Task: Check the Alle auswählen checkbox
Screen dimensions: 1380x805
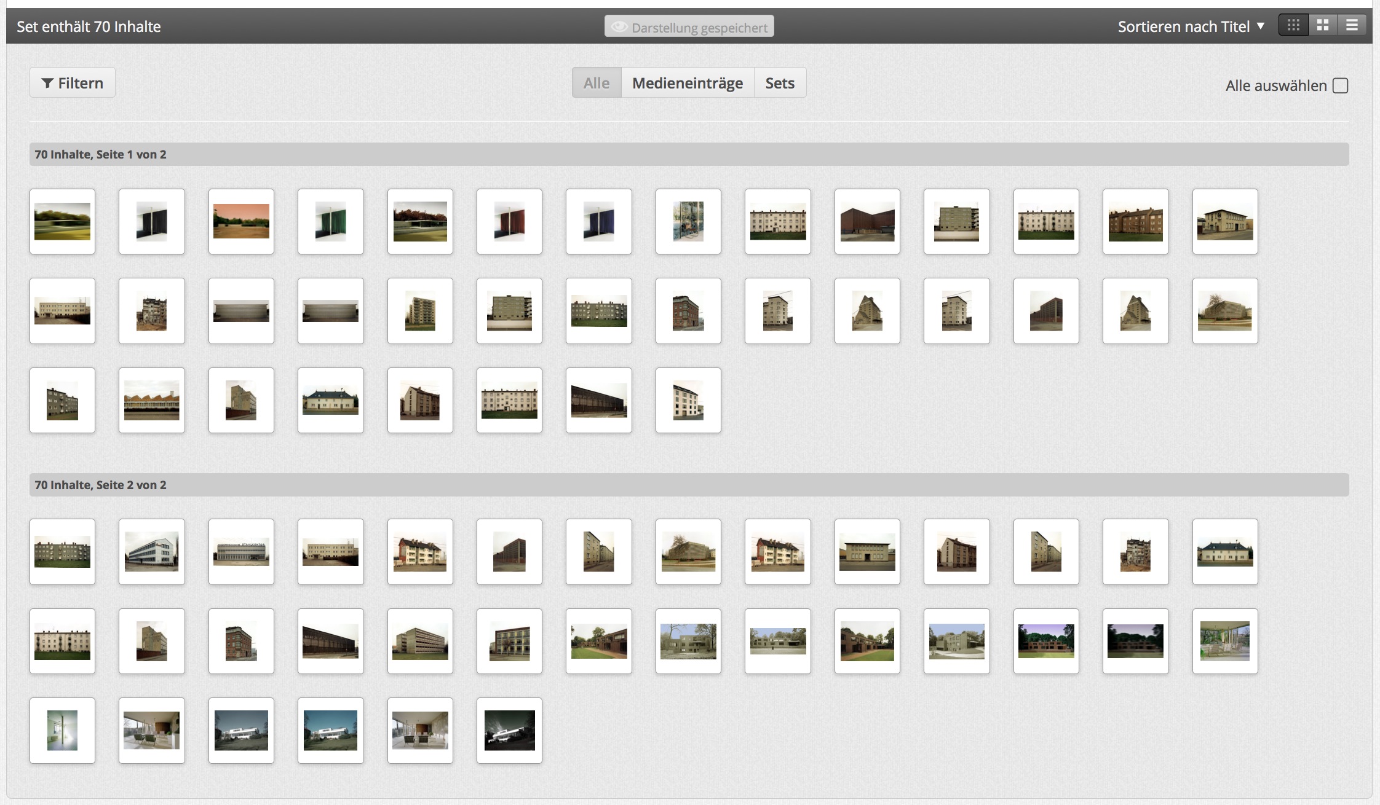Action: [1341, 85]
